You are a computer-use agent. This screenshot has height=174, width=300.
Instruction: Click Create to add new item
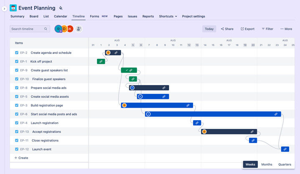click(x=21, y=158)
